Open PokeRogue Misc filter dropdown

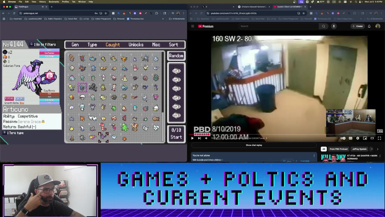156,45
